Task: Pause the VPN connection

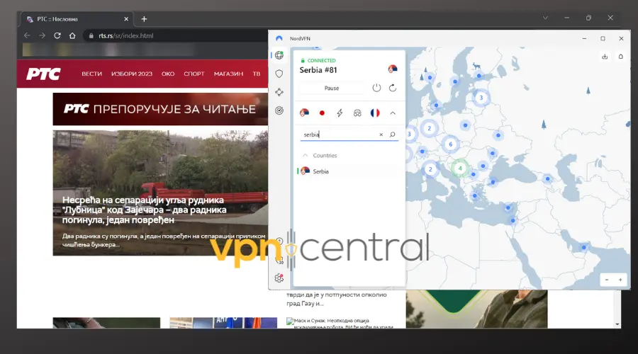Action: click(332, 88)
